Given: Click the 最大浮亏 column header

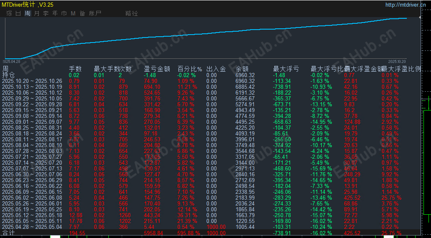Looking at the screenshot, I should click(x=286, y=69).
